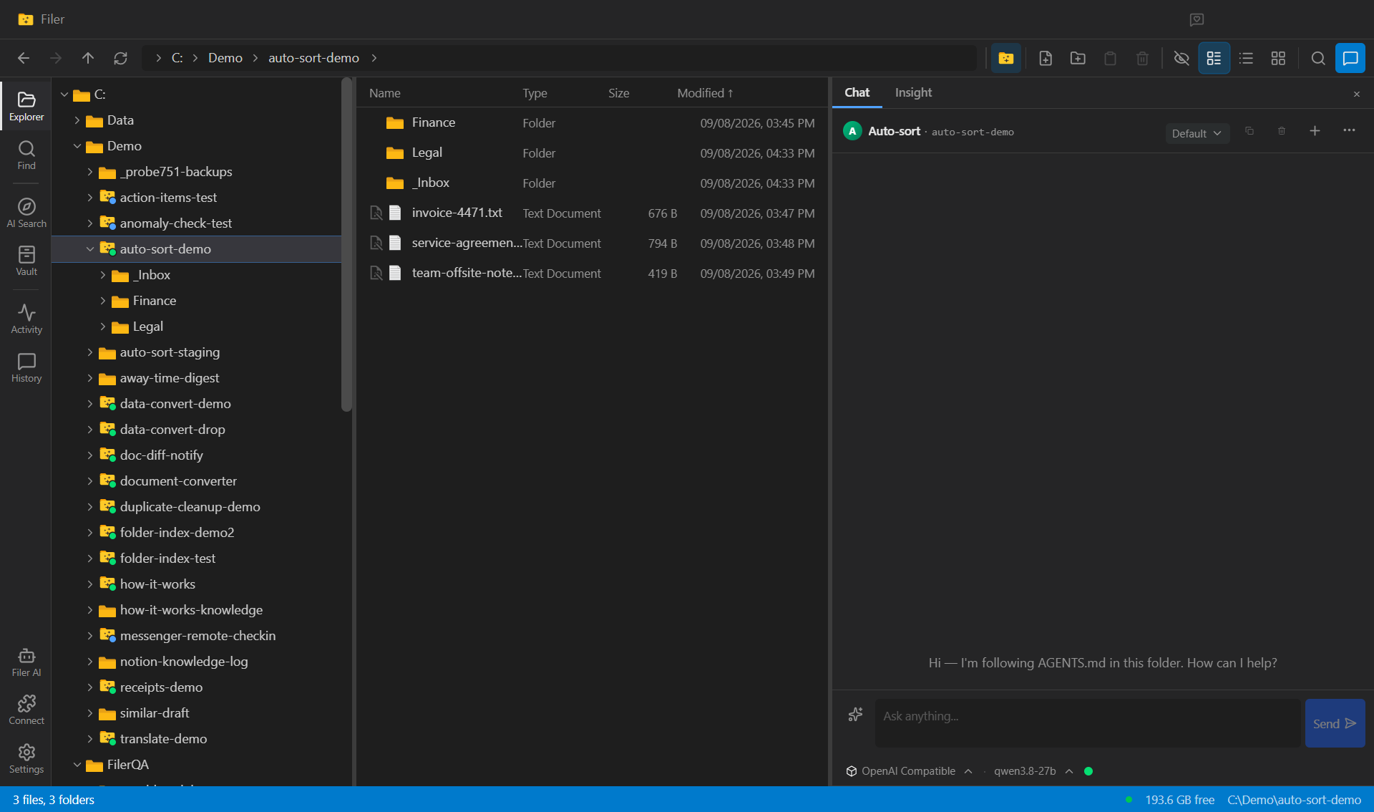Sort by the Name column header

click(x=385, y=93)
